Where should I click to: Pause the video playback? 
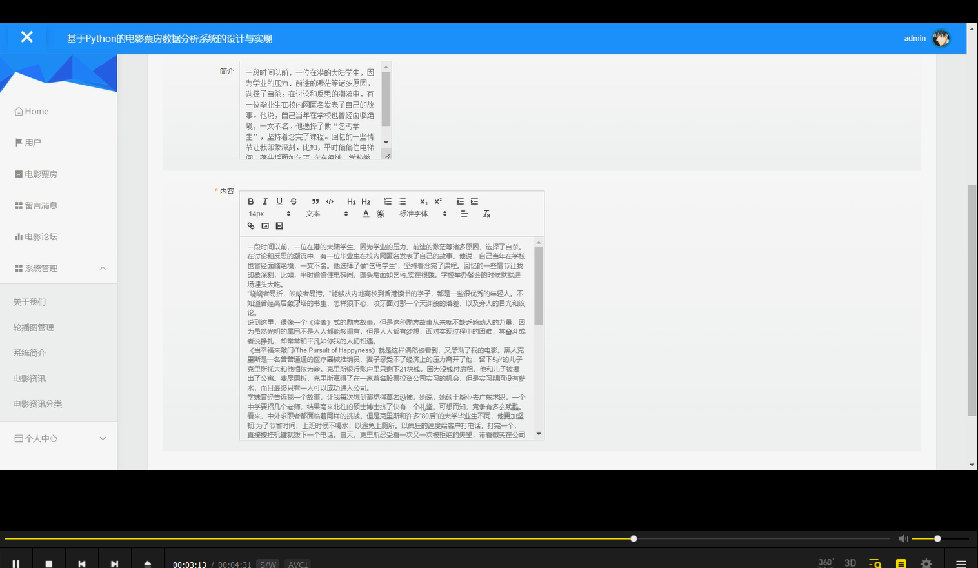click(16, 562)
